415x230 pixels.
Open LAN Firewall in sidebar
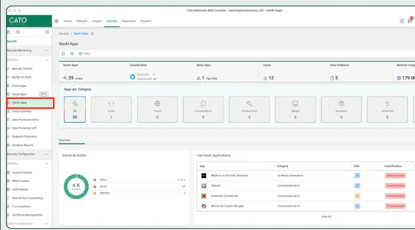tap(20, 189)
